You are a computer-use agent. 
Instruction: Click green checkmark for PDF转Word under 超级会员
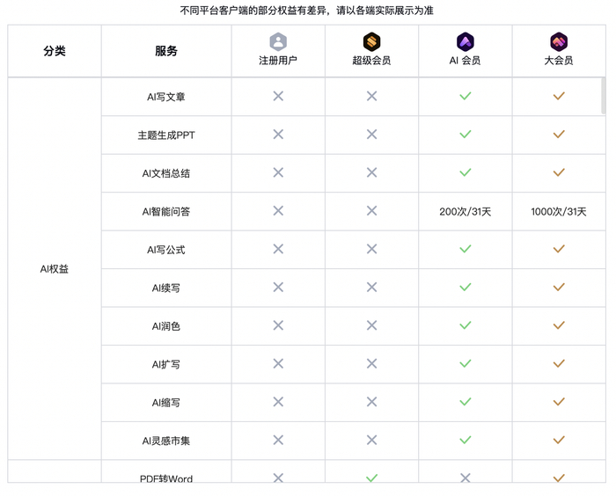[371, 478]
